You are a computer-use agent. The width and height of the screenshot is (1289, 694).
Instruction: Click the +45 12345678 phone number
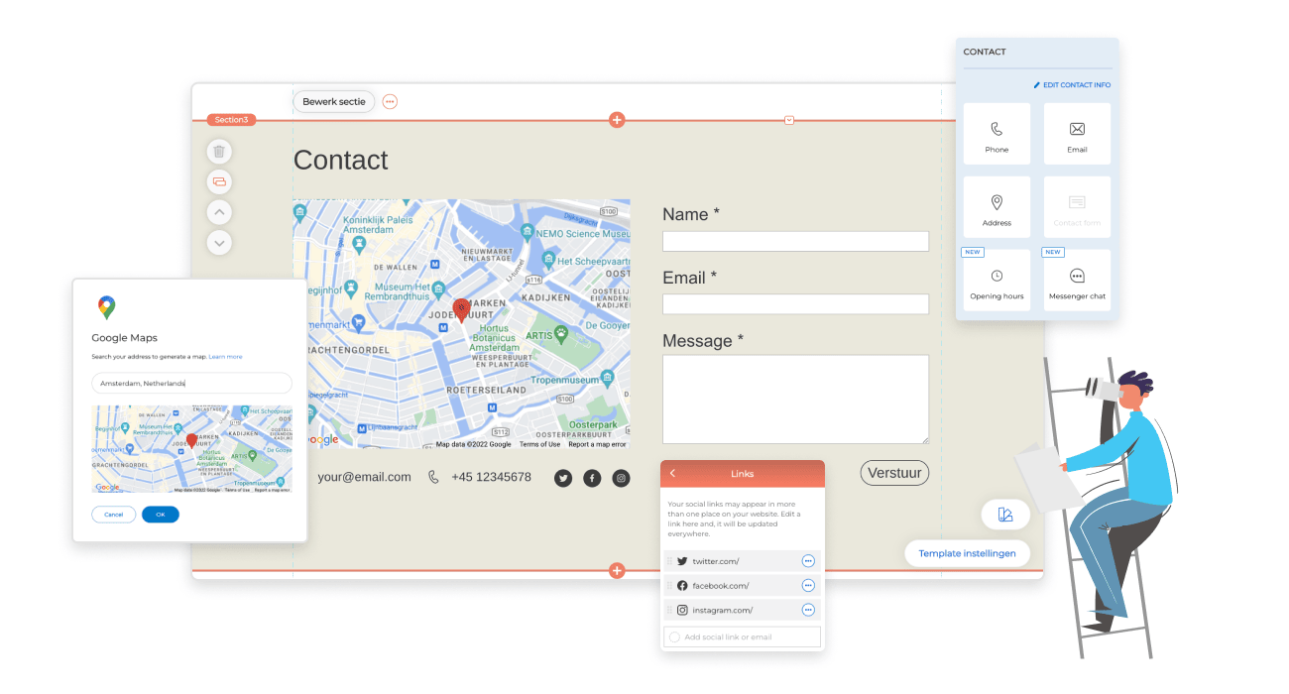[491, 477]
